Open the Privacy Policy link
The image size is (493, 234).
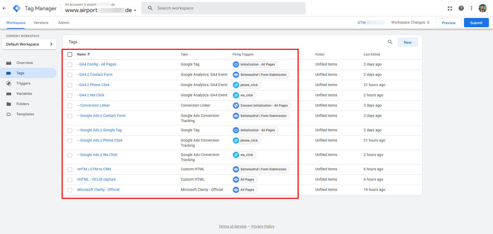263,226
